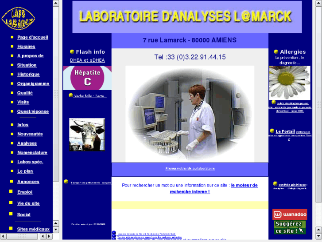The height and width of the screenshot is (242, 322).
Task: Click the left frame horizontal scroll-left arrow
Action: (x=3, y=236)
